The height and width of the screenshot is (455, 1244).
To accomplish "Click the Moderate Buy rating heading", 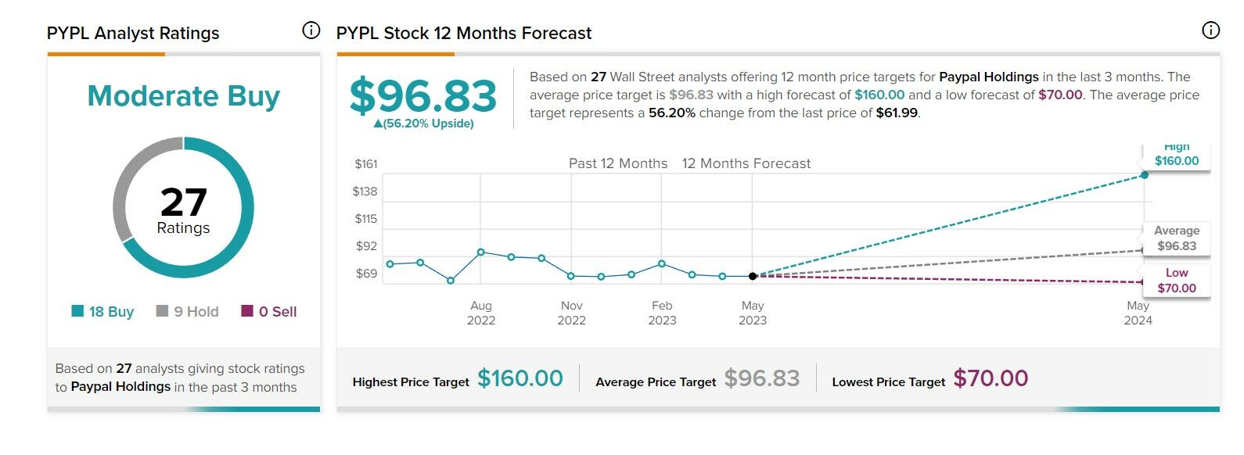I will click(x=183, y=96).
